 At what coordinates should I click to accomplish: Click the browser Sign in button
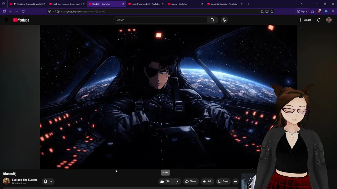302,11
